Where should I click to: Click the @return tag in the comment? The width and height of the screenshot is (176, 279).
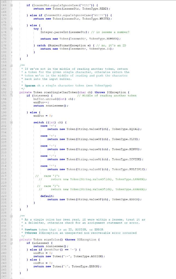coord(31,229)
